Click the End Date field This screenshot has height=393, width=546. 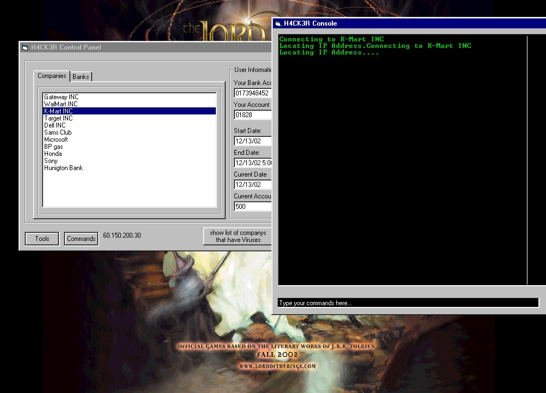point(253,163)
